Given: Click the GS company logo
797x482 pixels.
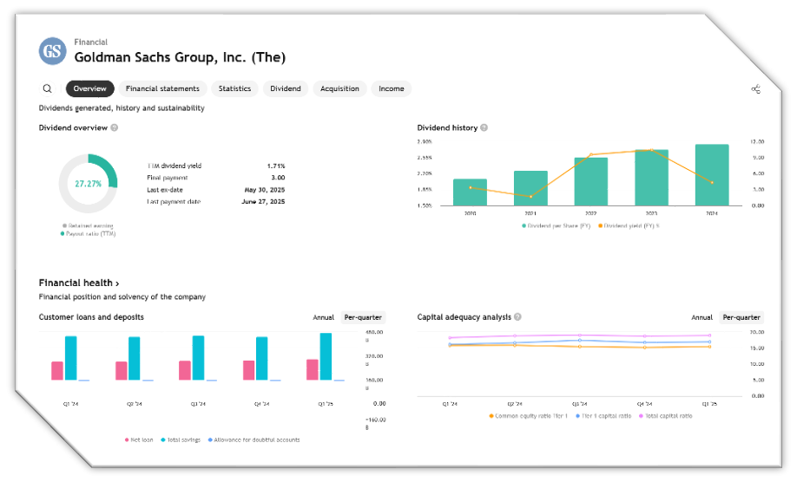Looking at the screenshot, I should (x=52, y=51).
